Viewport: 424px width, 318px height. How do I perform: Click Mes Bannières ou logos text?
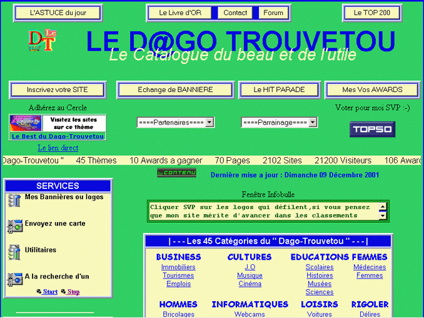click(64, 197)
